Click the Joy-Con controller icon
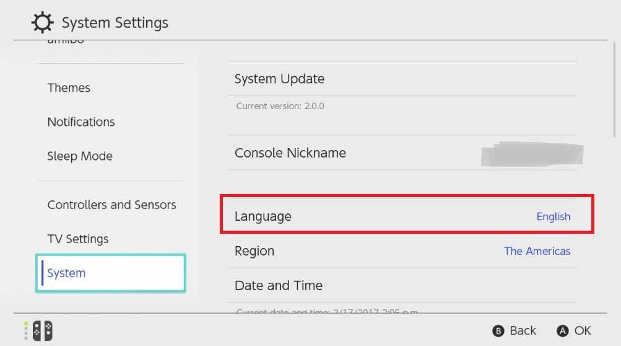 coord(42,330)
